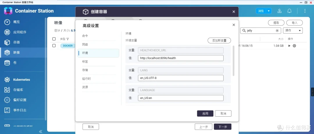Clear the jelly search text
Screen dimensions: 314x134
(277, 31)
